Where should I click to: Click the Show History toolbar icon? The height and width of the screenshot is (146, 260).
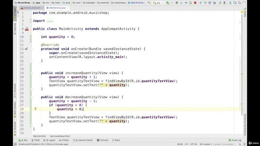coord(210,3)
